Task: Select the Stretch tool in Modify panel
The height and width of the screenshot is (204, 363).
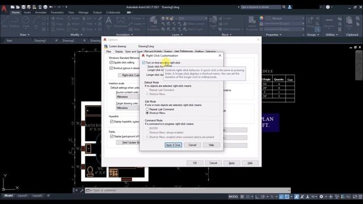Action: pos(57,29)
